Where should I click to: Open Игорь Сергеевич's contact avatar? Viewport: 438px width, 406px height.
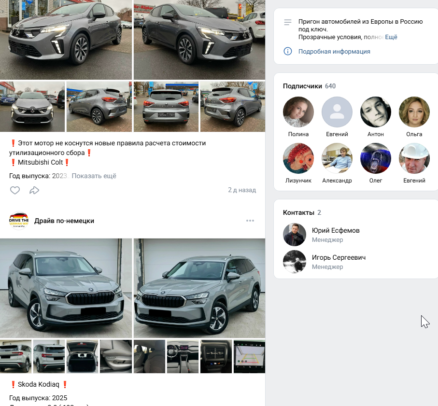(x=295, y=262)
